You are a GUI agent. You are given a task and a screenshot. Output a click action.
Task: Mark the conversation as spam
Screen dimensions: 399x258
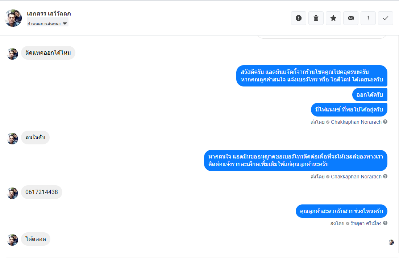coord(299,18)
